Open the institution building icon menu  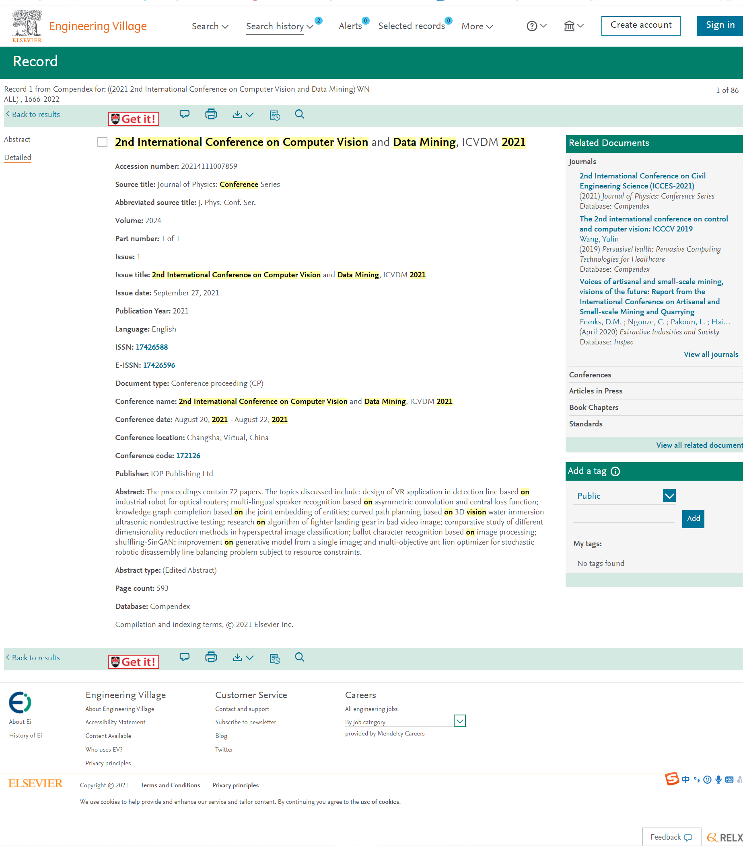(574, 26)
